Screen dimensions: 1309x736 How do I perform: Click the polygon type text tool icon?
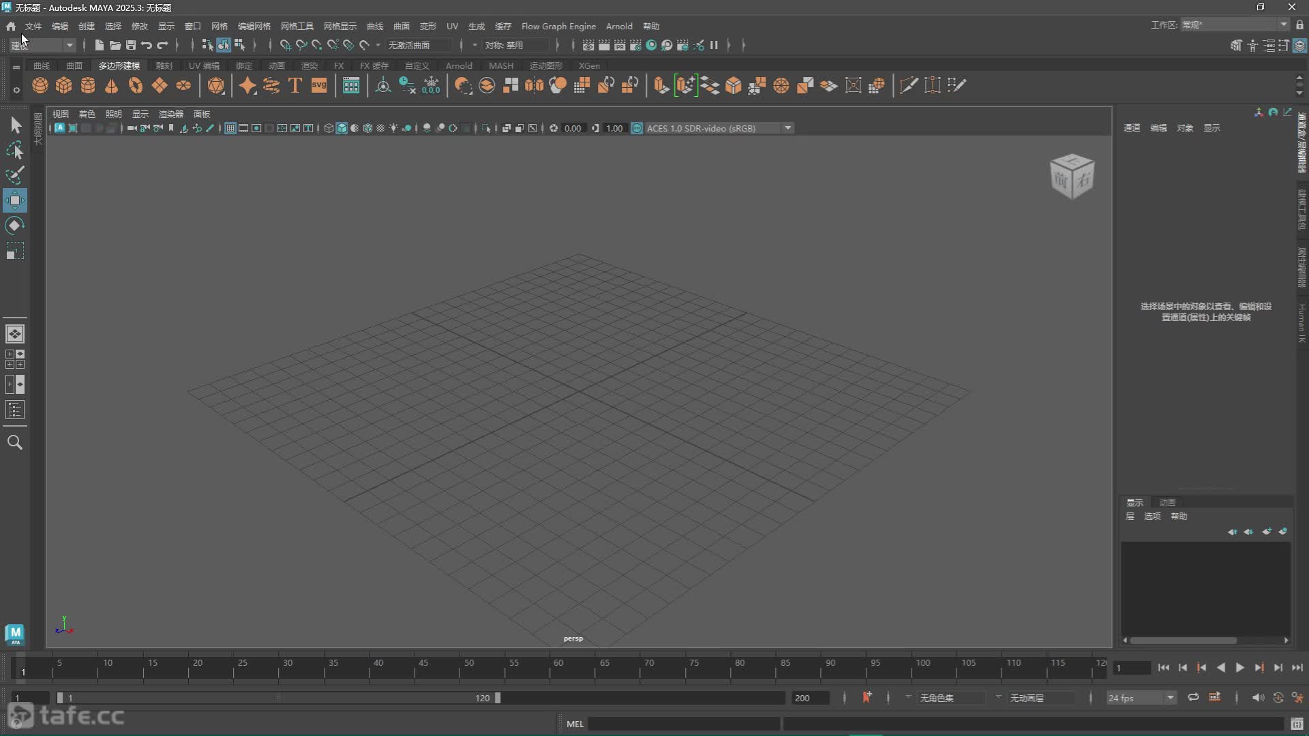[295, 86]
